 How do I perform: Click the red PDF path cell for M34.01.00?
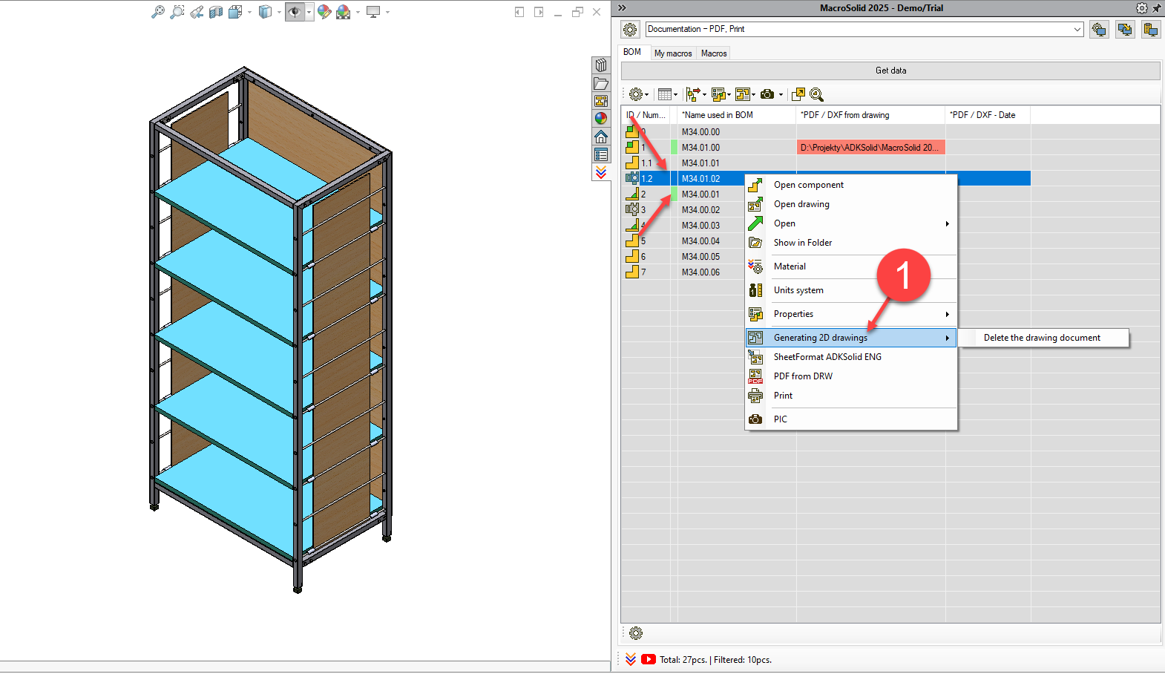pyautogui.click(x=871, y=148)
